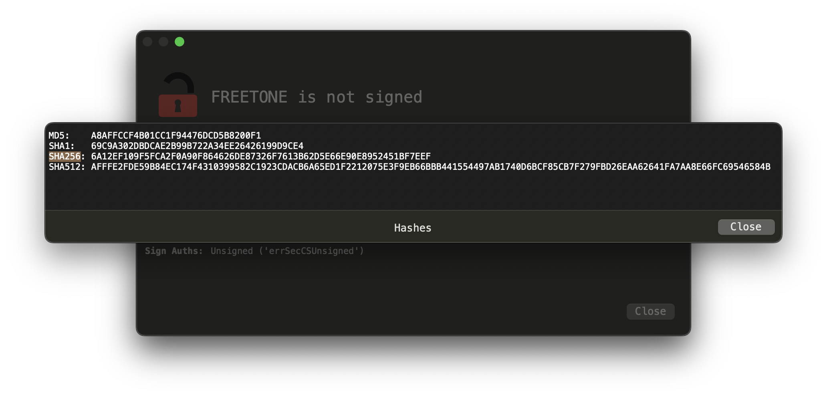
Task: Click the SHA1 hash value
Action: 197,146
